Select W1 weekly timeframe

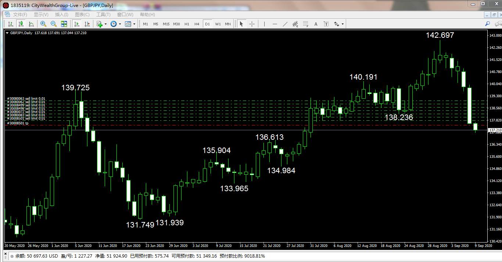point(218,24)
